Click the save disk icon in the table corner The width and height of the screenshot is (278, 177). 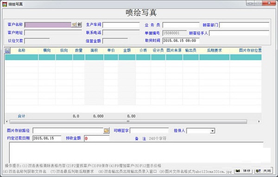[x=7, y=51]
